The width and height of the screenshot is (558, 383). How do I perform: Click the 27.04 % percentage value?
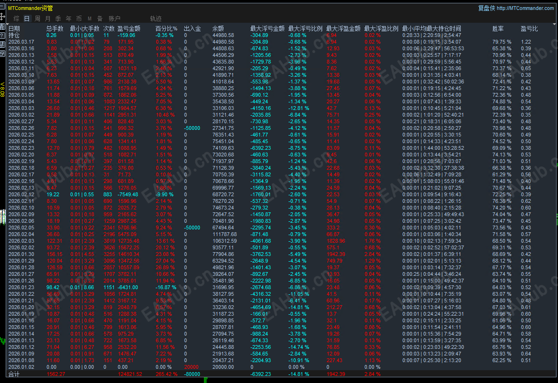(x=165, y=261)
